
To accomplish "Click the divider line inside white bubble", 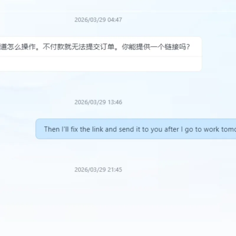I will click(x=101, y=56).
